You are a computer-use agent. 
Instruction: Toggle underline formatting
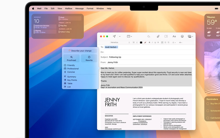(x=155, y=43)
